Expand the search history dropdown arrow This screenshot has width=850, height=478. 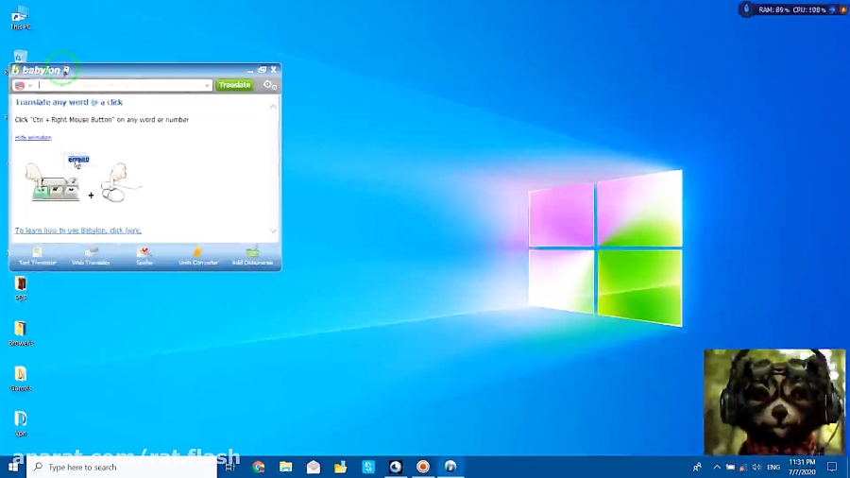pyautogui.click(x=207, y=85)
